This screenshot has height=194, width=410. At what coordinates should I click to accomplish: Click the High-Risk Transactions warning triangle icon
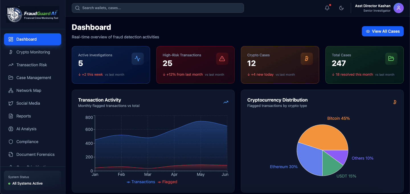tap(222, 59)
